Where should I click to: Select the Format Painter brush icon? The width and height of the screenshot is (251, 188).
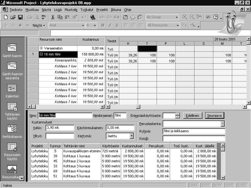point(75,17)
